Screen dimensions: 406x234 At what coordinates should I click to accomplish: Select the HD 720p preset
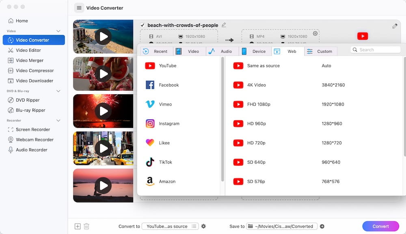[315, 143]
